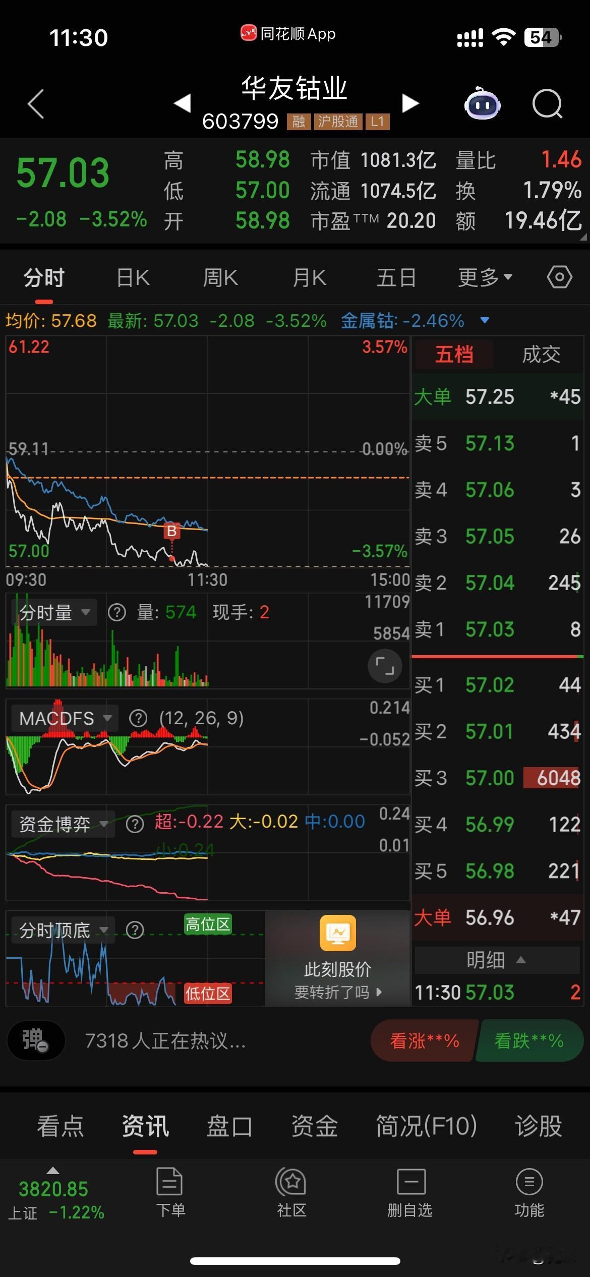590x1277 pixels.
Task: Tap the 融 margin trading tag
Action: pos(299,122)
